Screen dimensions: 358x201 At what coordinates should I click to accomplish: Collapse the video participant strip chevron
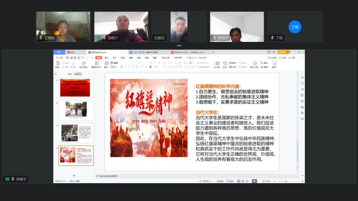(179, 46)
